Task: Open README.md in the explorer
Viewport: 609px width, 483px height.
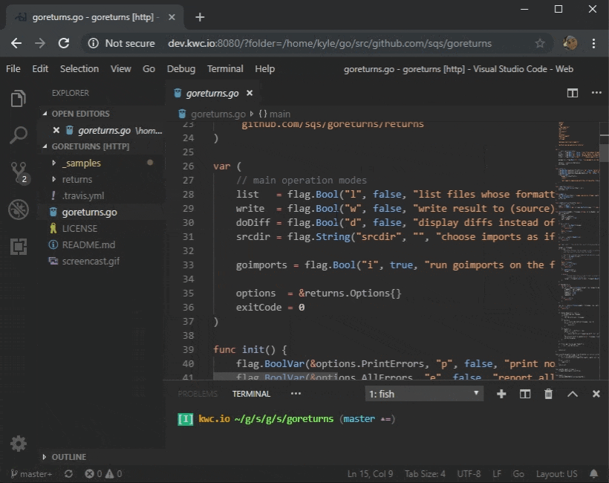Action: pos(88,244)
